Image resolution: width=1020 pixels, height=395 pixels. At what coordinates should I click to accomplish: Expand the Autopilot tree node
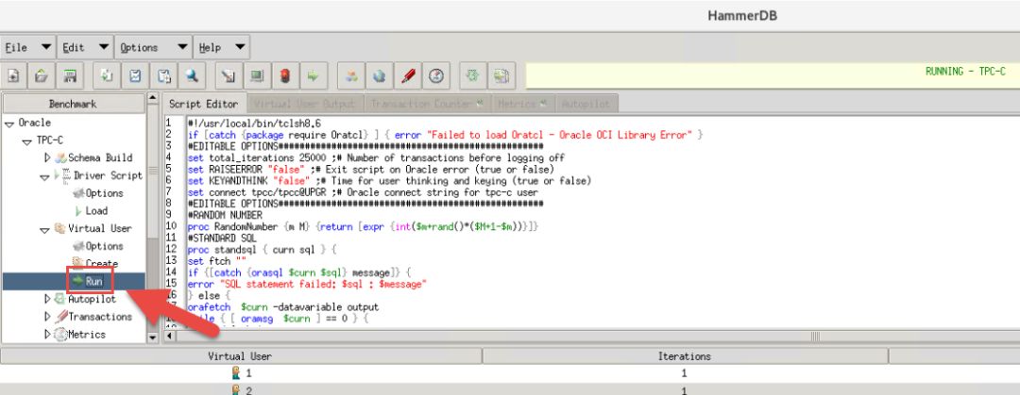coord(47,299)
